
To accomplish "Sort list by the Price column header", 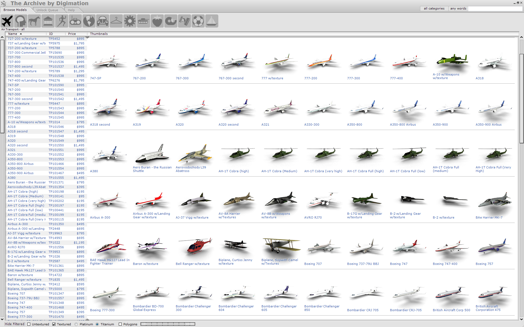I will tap(76, 34).
